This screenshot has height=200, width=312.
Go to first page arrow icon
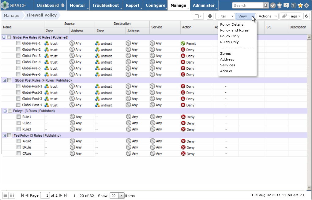click(22, 195)
